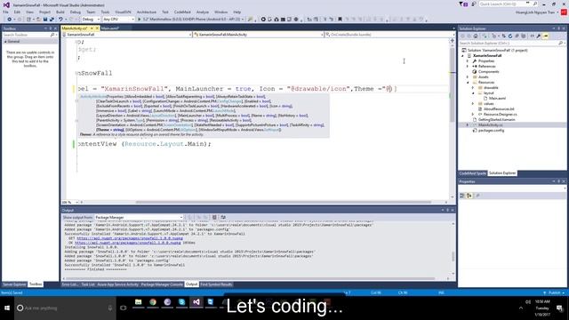
Task: Click the Solution Explorer search magnifier
Action: pos(561,44)
